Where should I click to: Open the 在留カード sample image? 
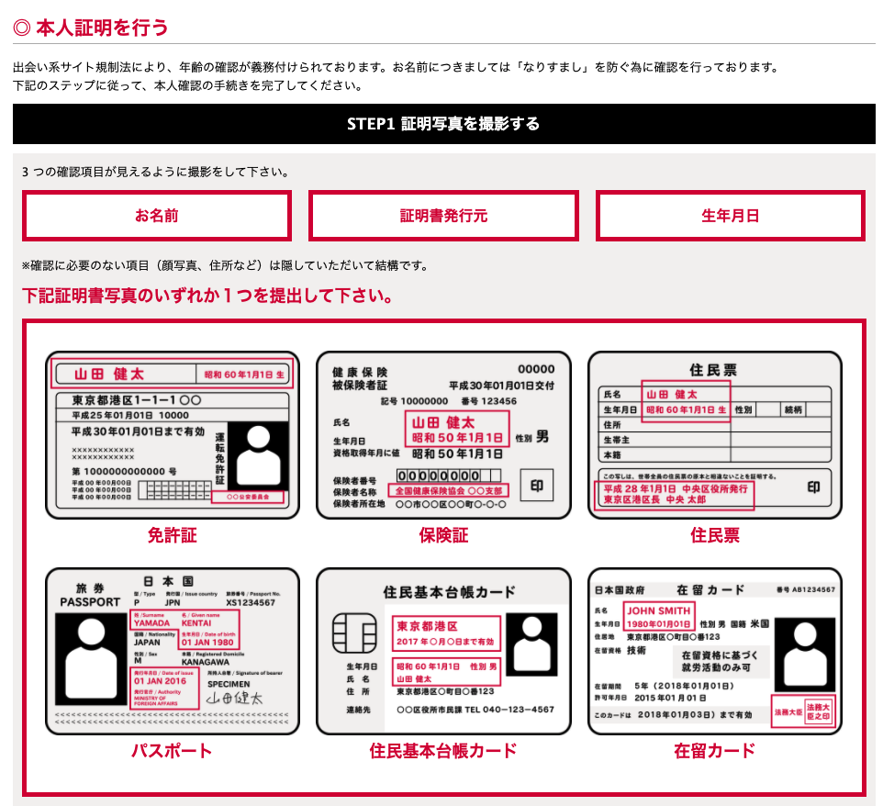(715, 651)
